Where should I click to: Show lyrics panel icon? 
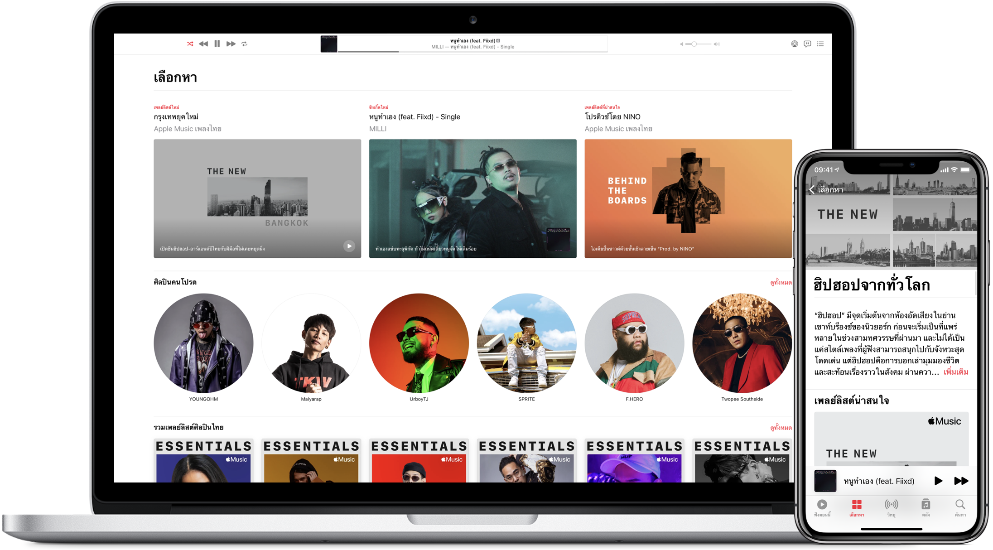(807, 44)
